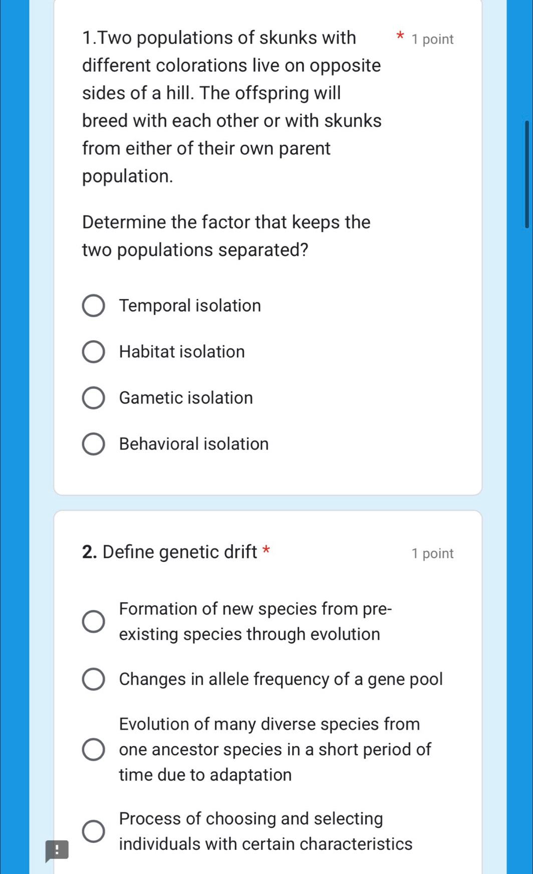Select radio for 'Formation of new species' answer
This screenshot has width=533, height=874.
pyautogui.click(x=93, y=621)
